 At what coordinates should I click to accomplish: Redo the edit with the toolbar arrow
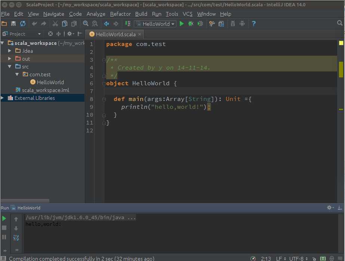click(44, 24)
